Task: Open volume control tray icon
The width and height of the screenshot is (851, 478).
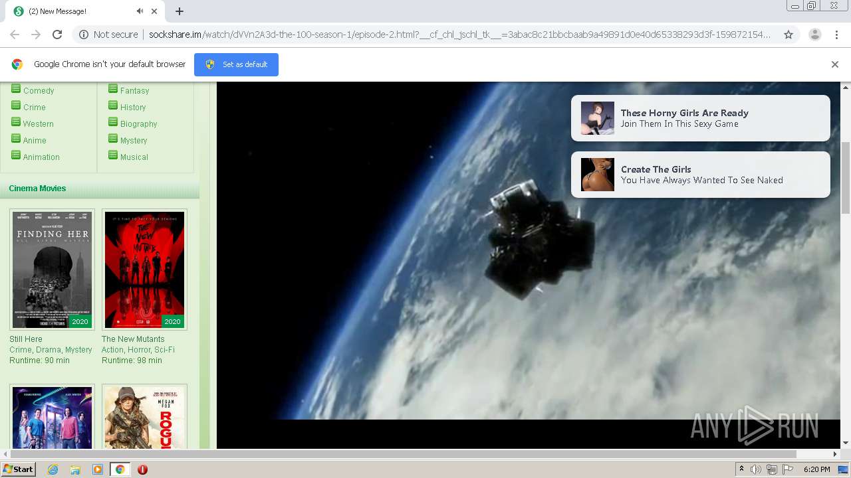Action: [x=756, y=469]
